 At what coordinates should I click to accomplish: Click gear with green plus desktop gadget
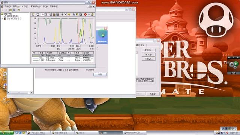coord(234,65)
